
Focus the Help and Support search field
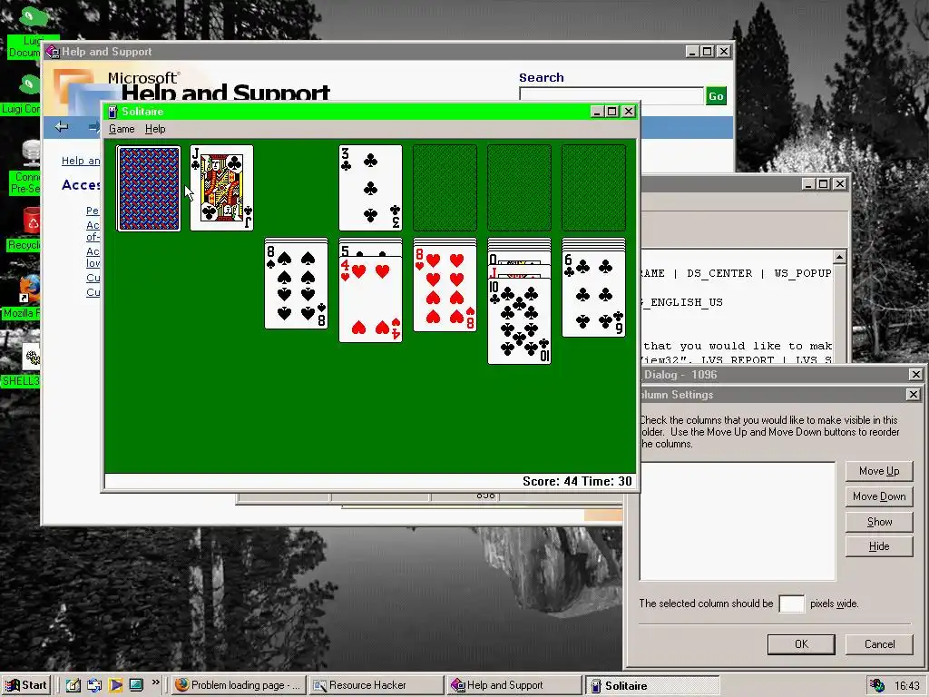611,96
